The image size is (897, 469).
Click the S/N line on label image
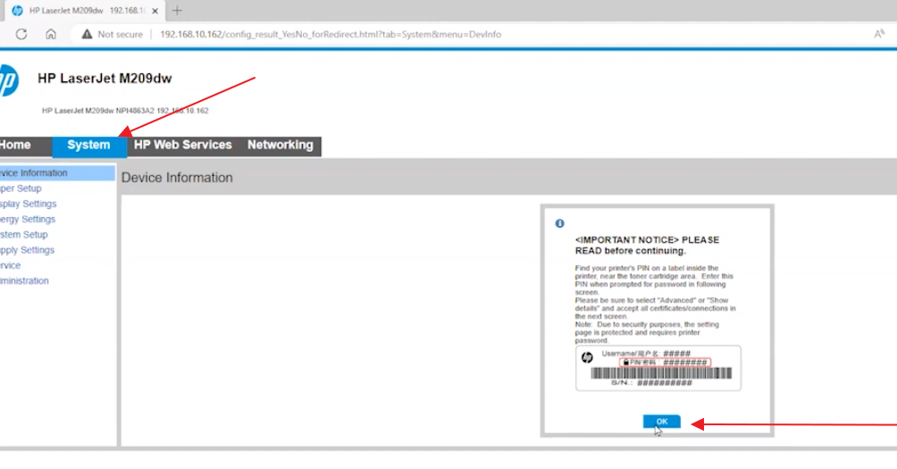click(x=651, y=382)
